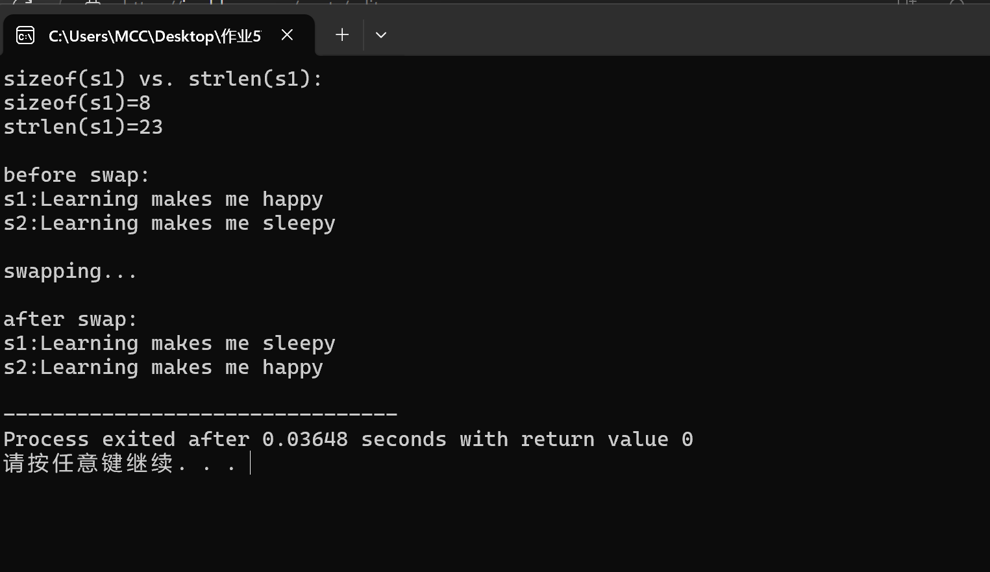
Task: Click the 's2:Learning makes me sleepy' line
Action: click(x=169, y=223)
